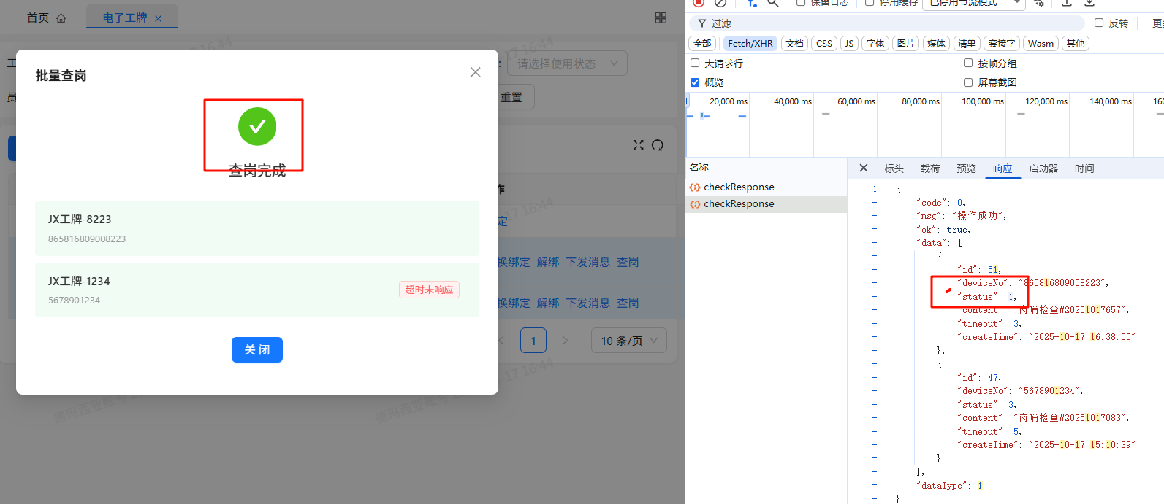Open the 预览 details tab

(966, 168)
